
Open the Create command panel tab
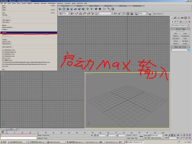[x=172, y=18]
